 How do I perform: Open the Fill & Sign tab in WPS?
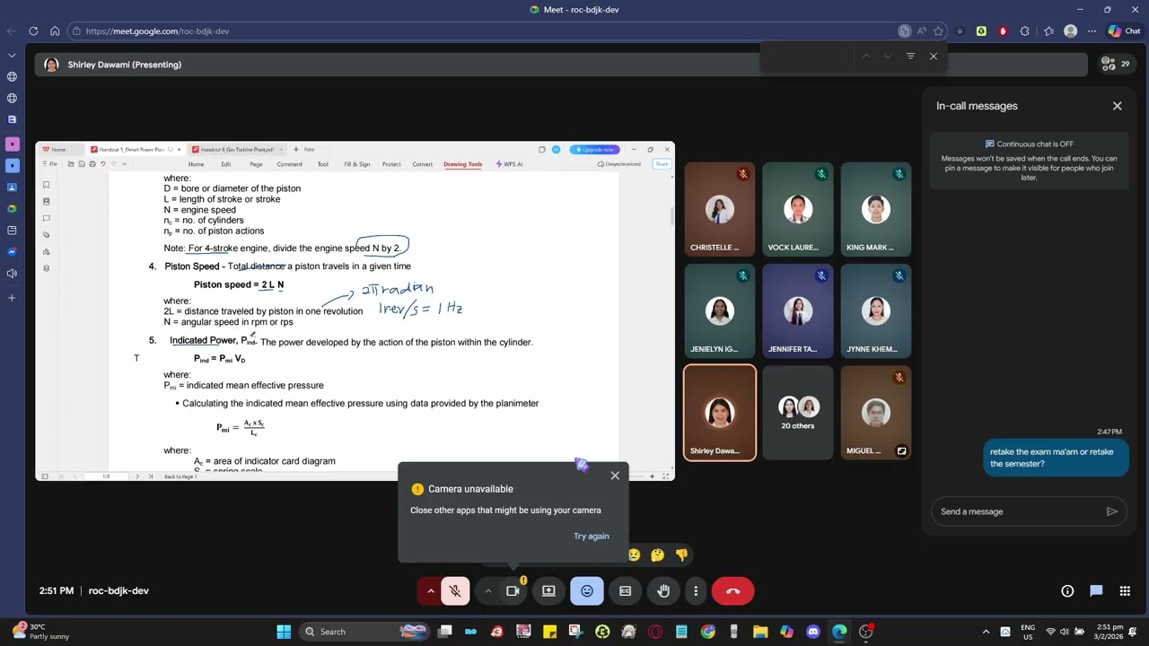click(x=356, y=164)
